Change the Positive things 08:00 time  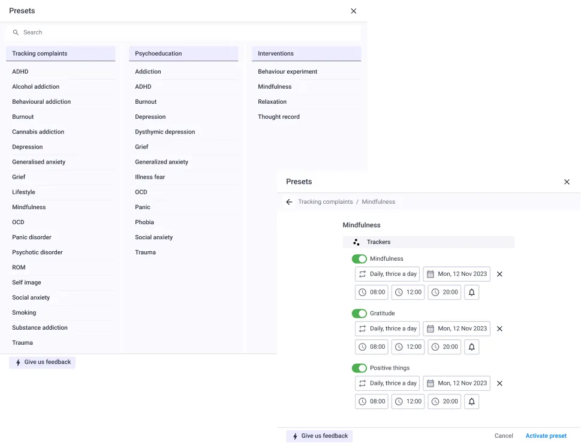coord(372,402)
